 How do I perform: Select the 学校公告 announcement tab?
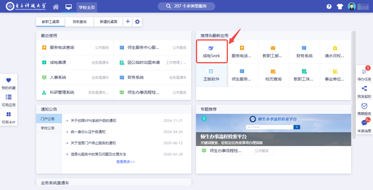(48, 128)
